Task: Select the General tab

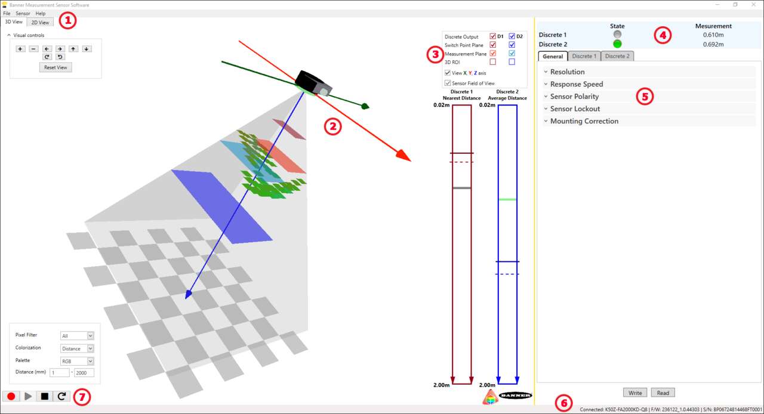Action: 553,56
